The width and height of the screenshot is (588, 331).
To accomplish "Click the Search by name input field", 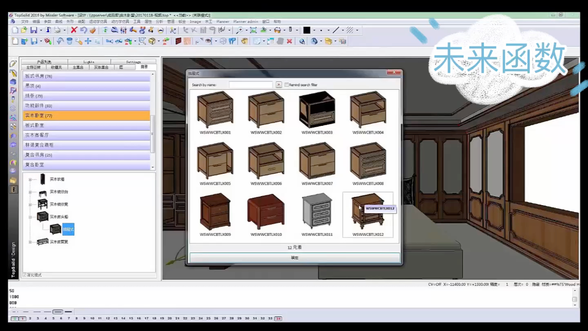I will coord(251,85).
